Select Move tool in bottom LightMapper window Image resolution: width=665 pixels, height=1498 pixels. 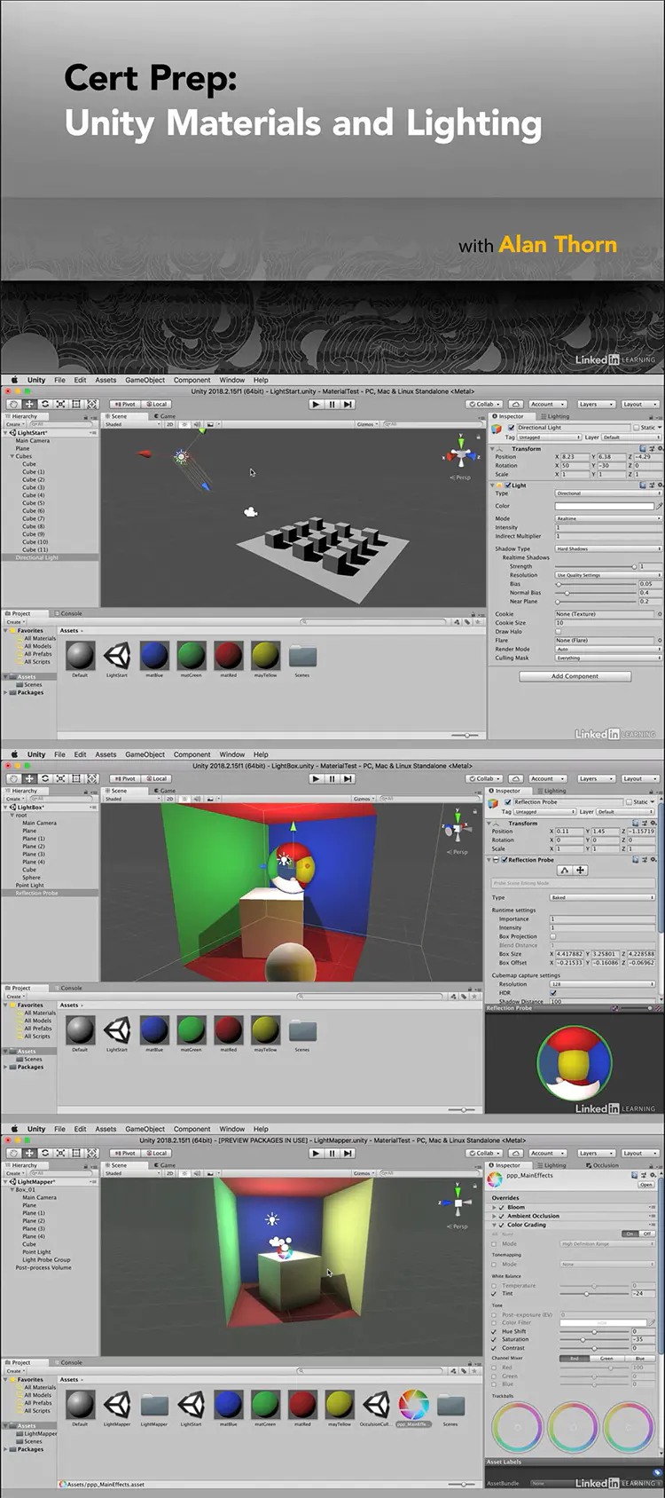tap(29, 1153)
